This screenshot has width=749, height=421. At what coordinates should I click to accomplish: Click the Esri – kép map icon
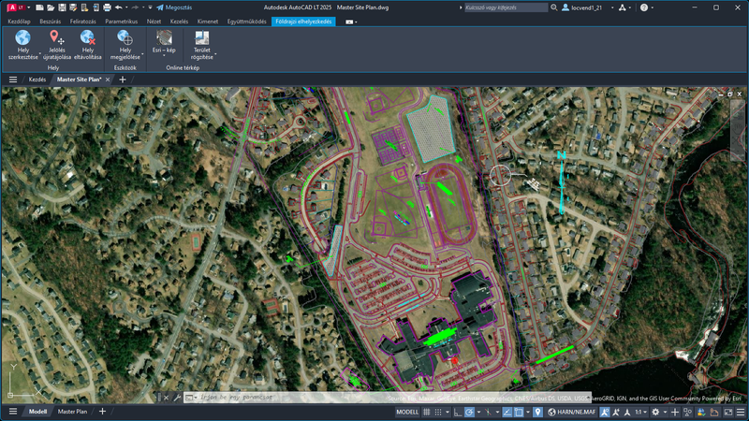tap(164, 37)
